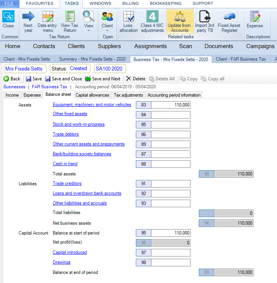
Task: Switch to Income tab
Action: [12, 95]
